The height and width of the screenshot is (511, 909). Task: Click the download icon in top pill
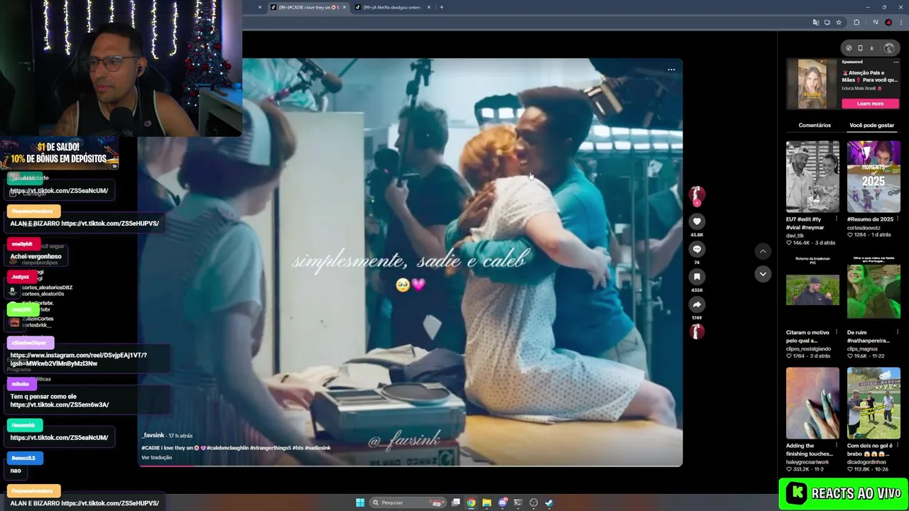(x=871, y=48)
